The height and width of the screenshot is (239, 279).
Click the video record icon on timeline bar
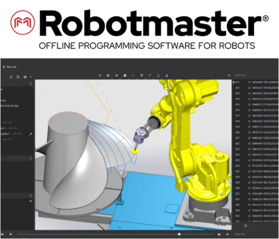[x=227, y=234]
